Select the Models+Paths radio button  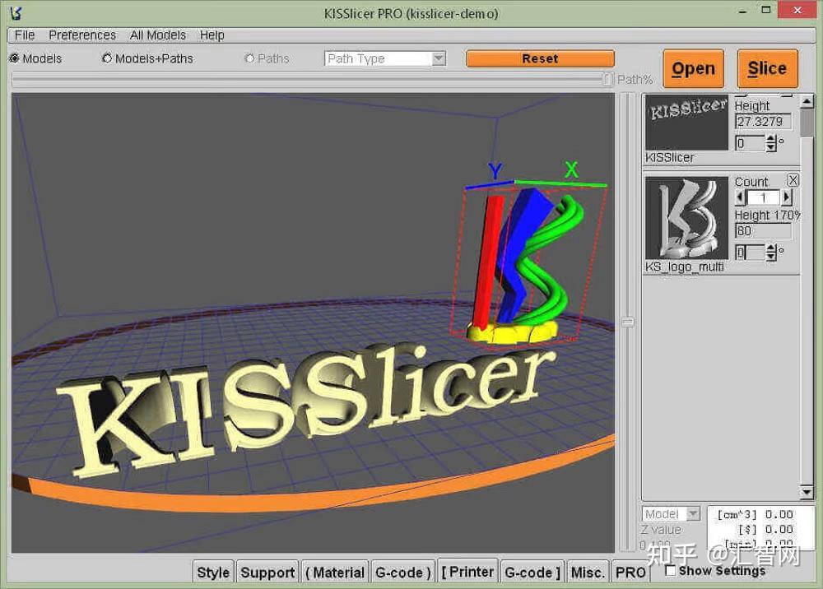coord(106,58)
